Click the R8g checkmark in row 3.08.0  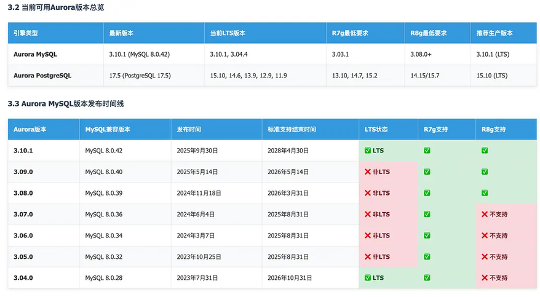[485, 193]
